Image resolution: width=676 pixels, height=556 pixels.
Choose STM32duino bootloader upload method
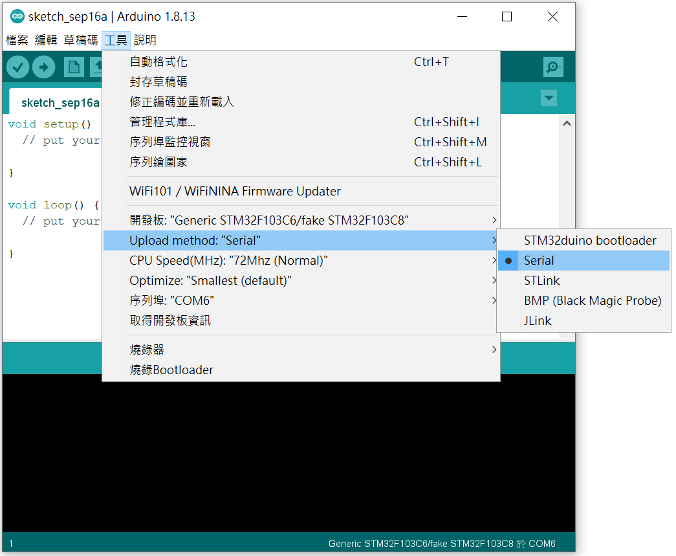(x=583, y=240)
